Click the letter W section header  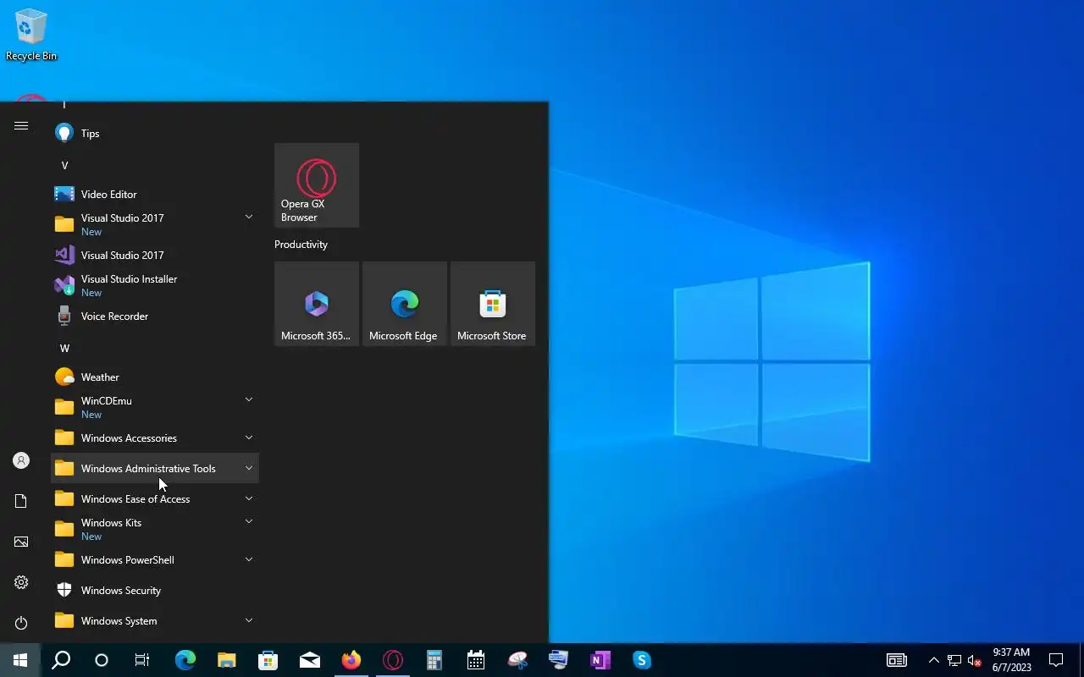pyautogui.click(x=64, y=348)
